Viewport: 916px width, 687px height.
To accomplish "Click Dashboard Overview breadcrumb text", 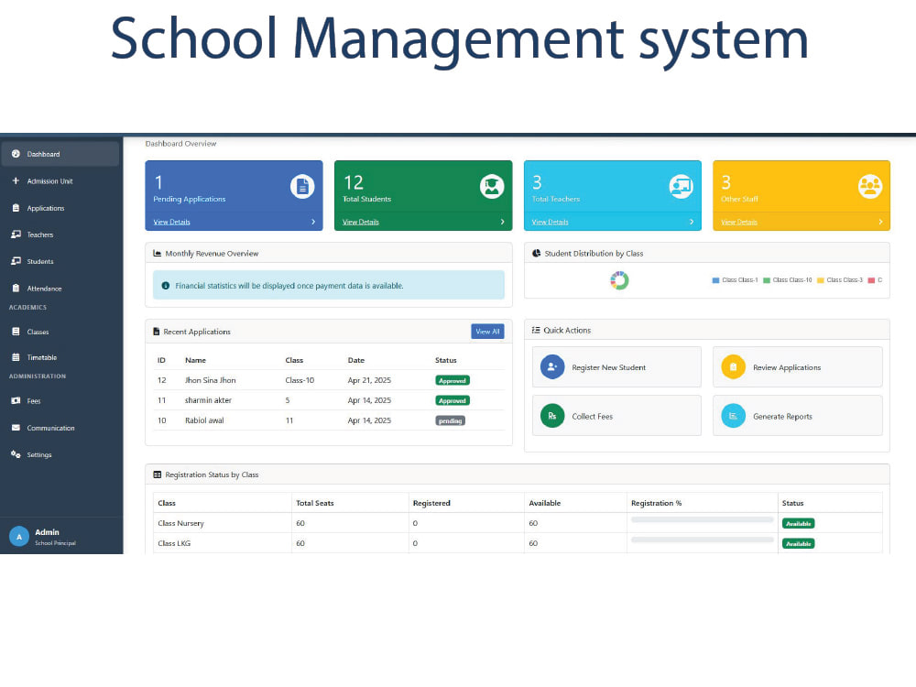I will (x=180, y=144).
